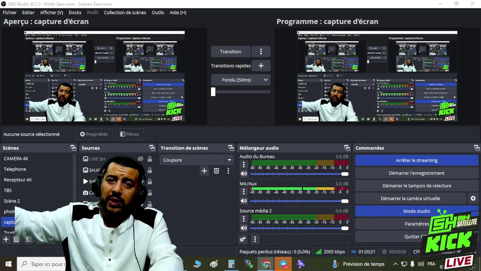Add a quick transition with the plus icon
The image size is (481, 271).
(x=261, y=65)
